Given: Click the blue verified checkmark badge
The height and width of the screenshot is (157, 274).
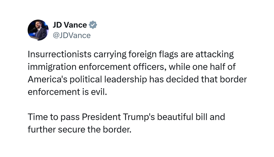Looking at the screenshot, I should click(93, 25).
